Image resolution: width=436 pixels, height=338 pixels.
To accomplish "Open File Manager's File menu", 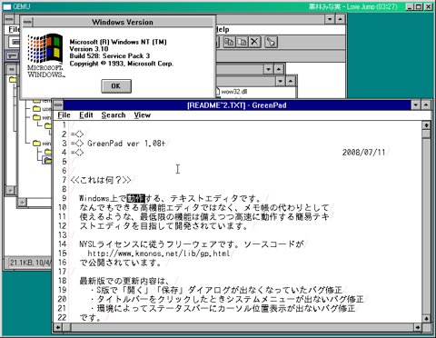I will pos(14,29).
